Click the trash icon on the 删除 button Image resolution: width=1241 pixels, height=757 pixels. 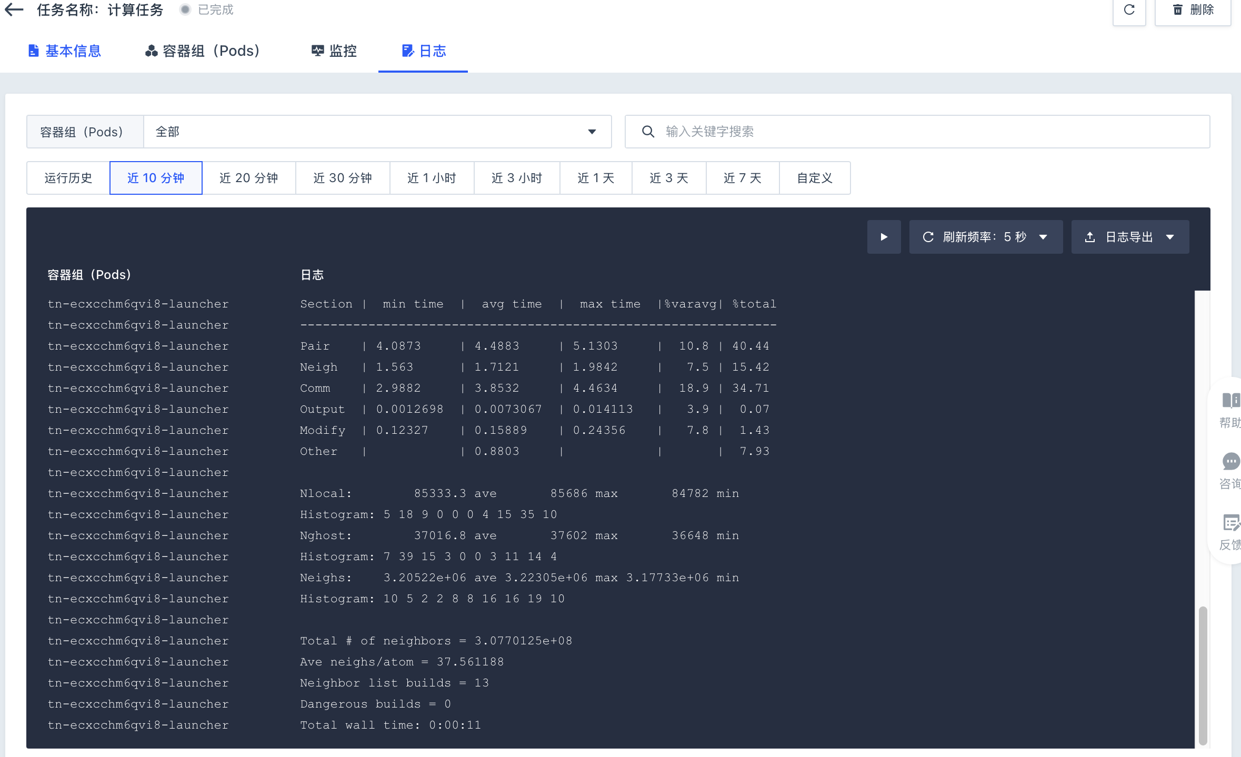1178,10
